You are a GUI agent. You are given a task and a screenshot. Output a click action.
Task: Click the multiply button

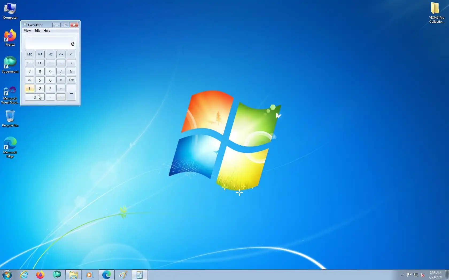coord(61,80)
